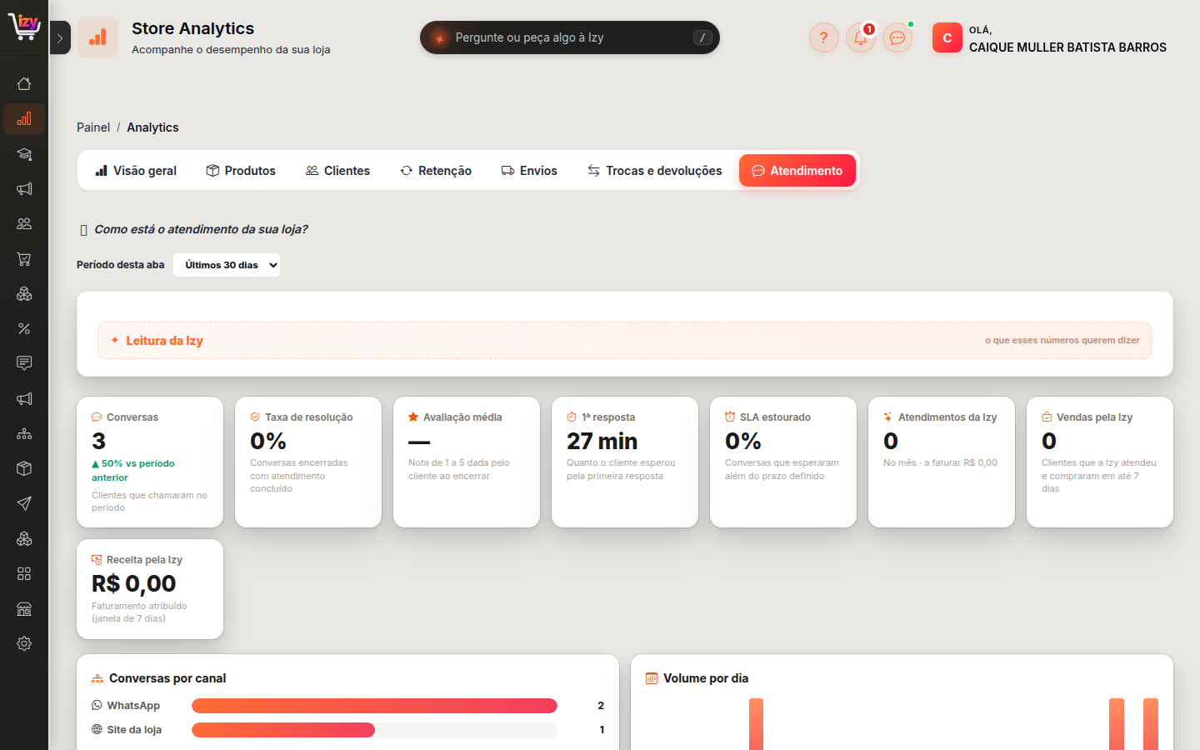Click the Volume por dia heading
This screenshot has height=750, width=1200.
[706, 678]
